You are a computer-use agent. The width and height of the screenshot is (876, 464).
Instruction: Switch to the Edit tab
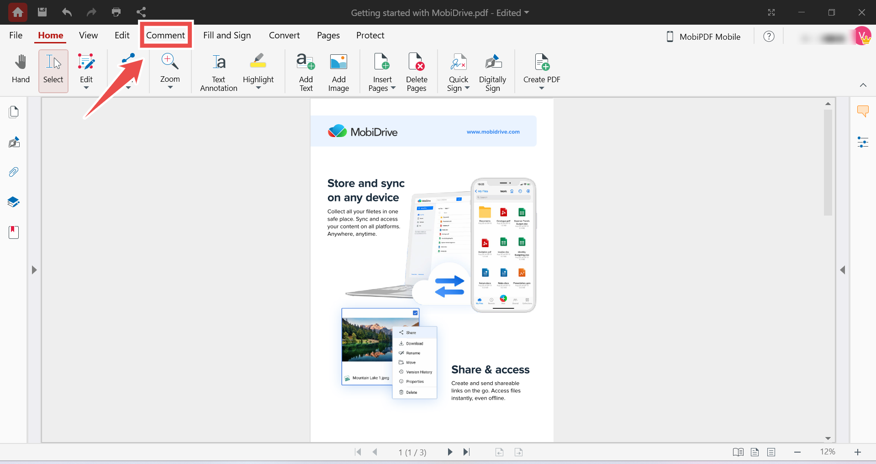(x=122, y=35)
